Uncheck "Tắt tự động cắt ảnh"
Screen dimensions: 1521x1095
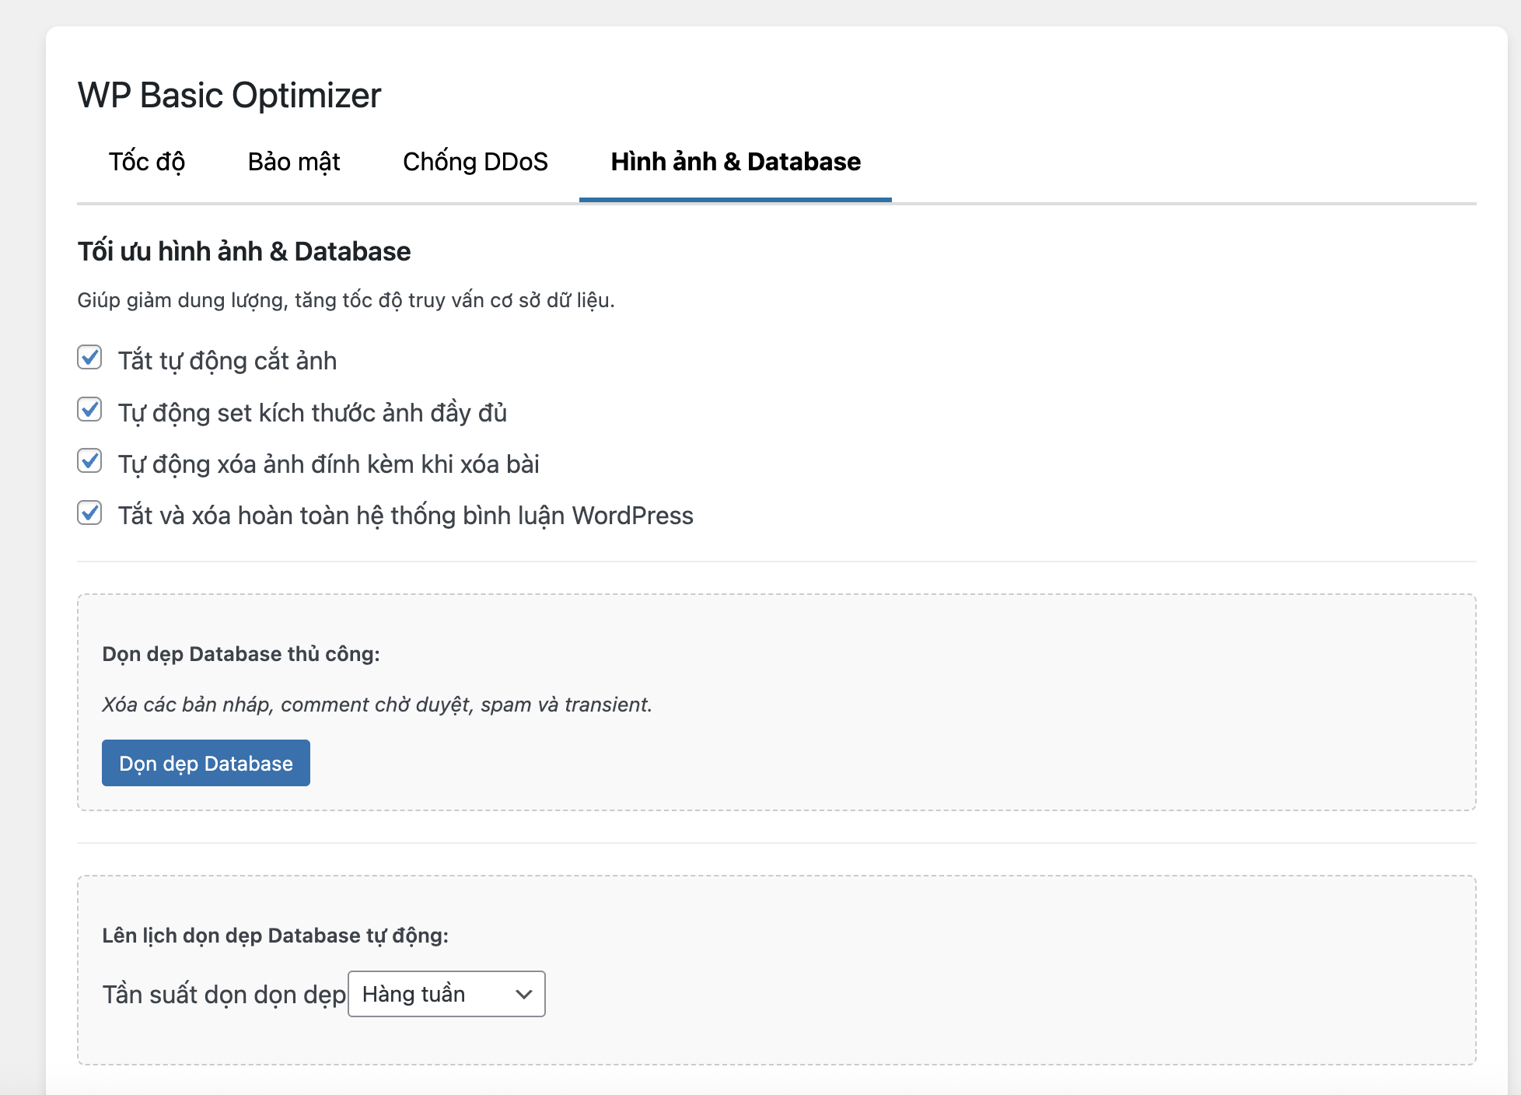click(x=89, y=358)
